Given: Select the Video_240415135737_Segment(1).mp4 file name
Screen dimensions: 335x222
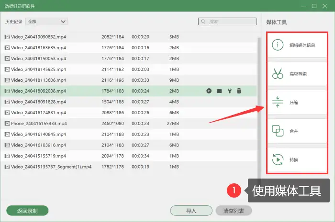Looking at the screenshot, I should [x=51, y=167].
